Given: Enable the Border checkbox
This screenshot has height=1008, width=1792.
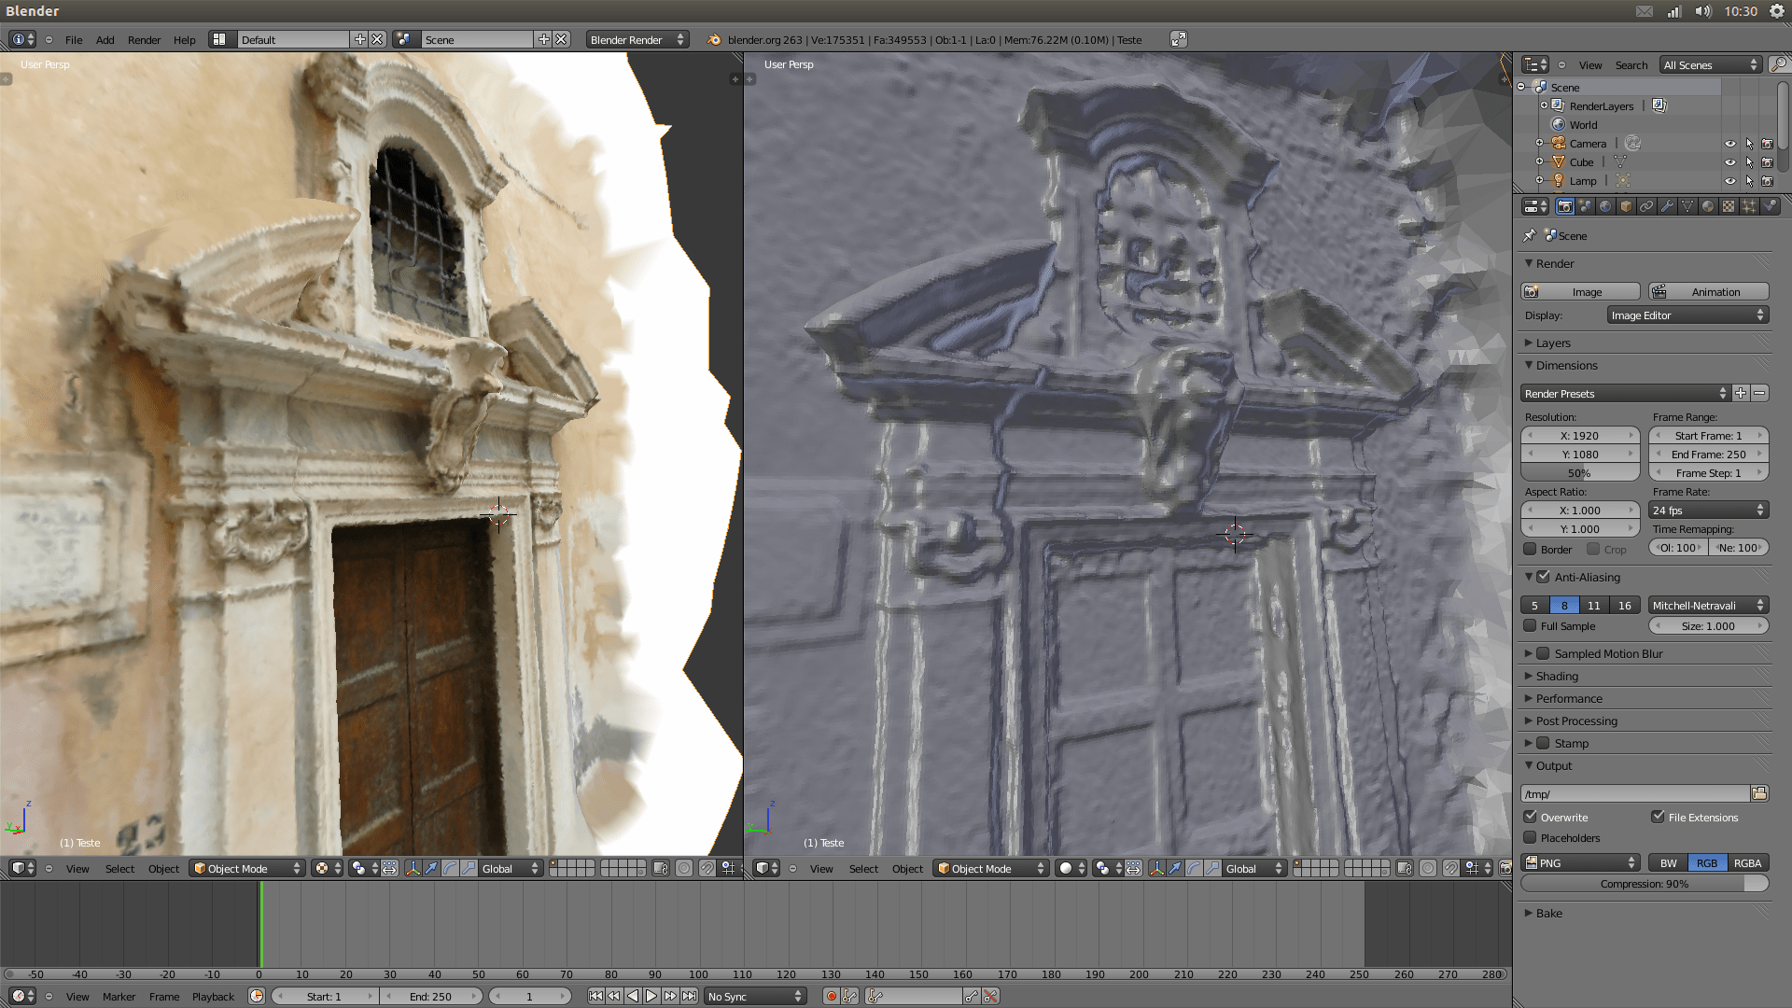Looking at the screenshot, I should [x=1531, y=550].
